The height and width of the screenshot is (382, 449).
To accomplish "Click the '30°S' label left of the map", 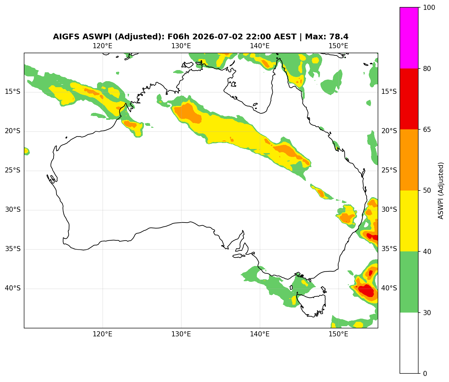I will (13, 210).
